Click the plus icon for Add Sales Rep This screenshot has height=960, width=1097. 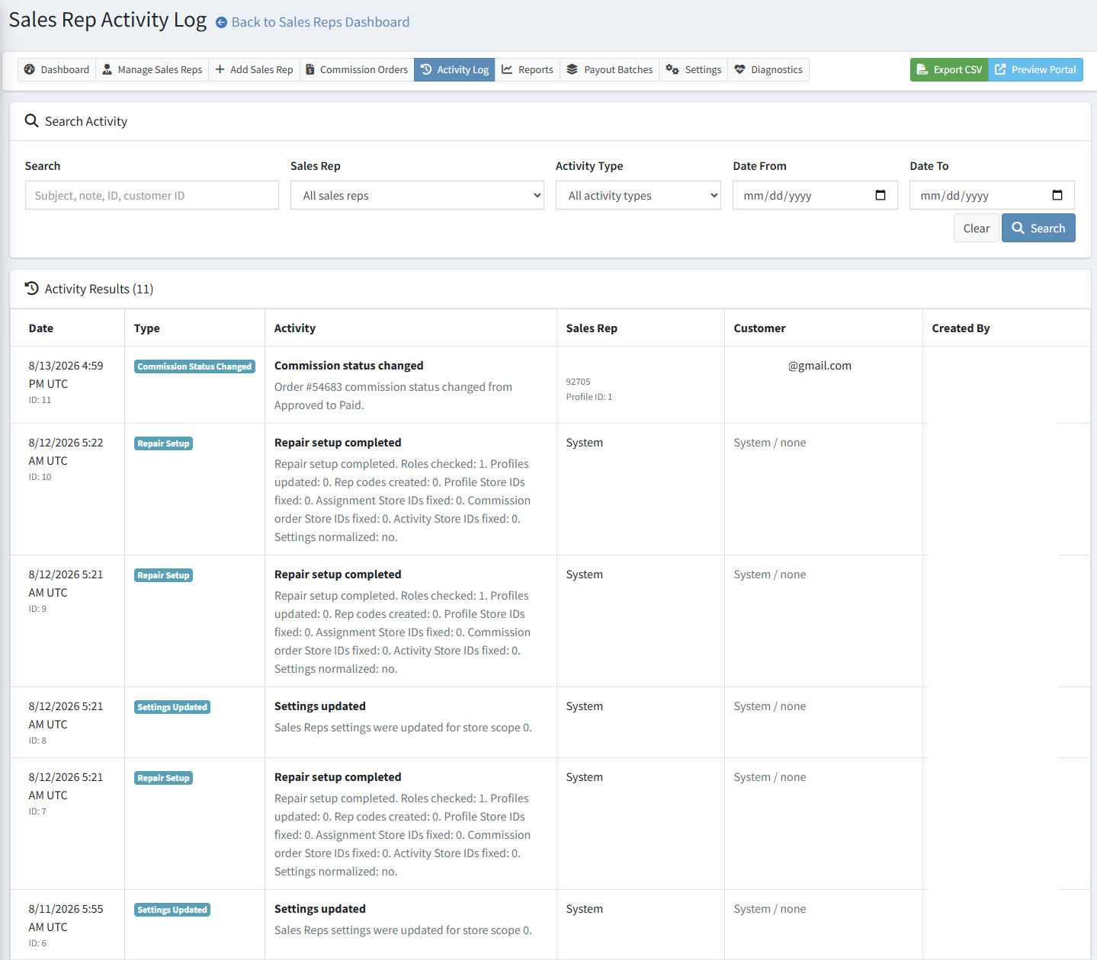(220, 69)
